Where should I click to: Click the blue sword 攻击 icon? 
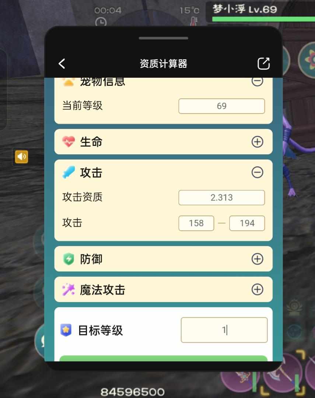69,172
